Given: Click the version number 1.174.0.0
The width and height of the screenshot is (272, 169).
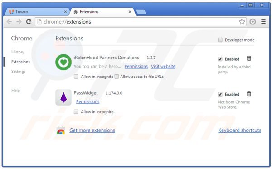Looking at the screenshot, I should coord(114,93).
